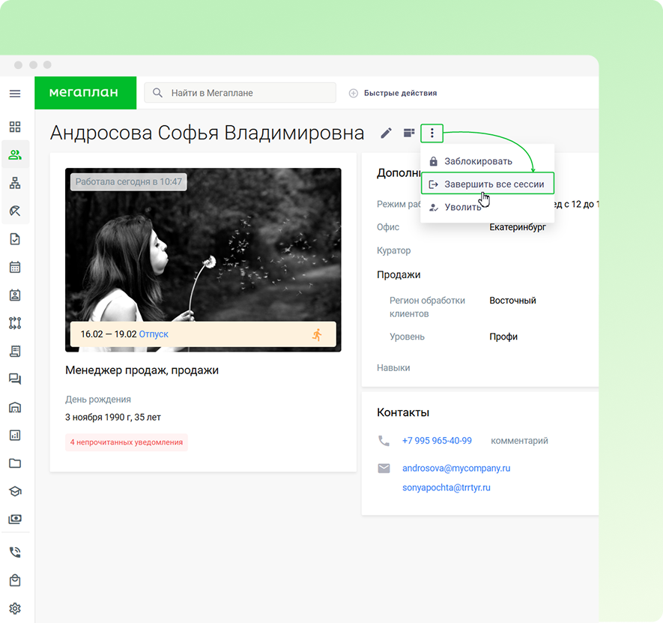
Task: Click the orange running person icon
Action: (x=317, y=334)
